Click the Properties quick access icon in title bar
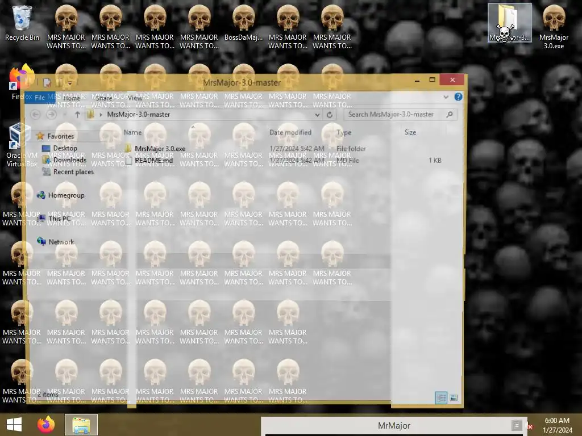Screen dimensions: 582x436 [x=47, y=83]
